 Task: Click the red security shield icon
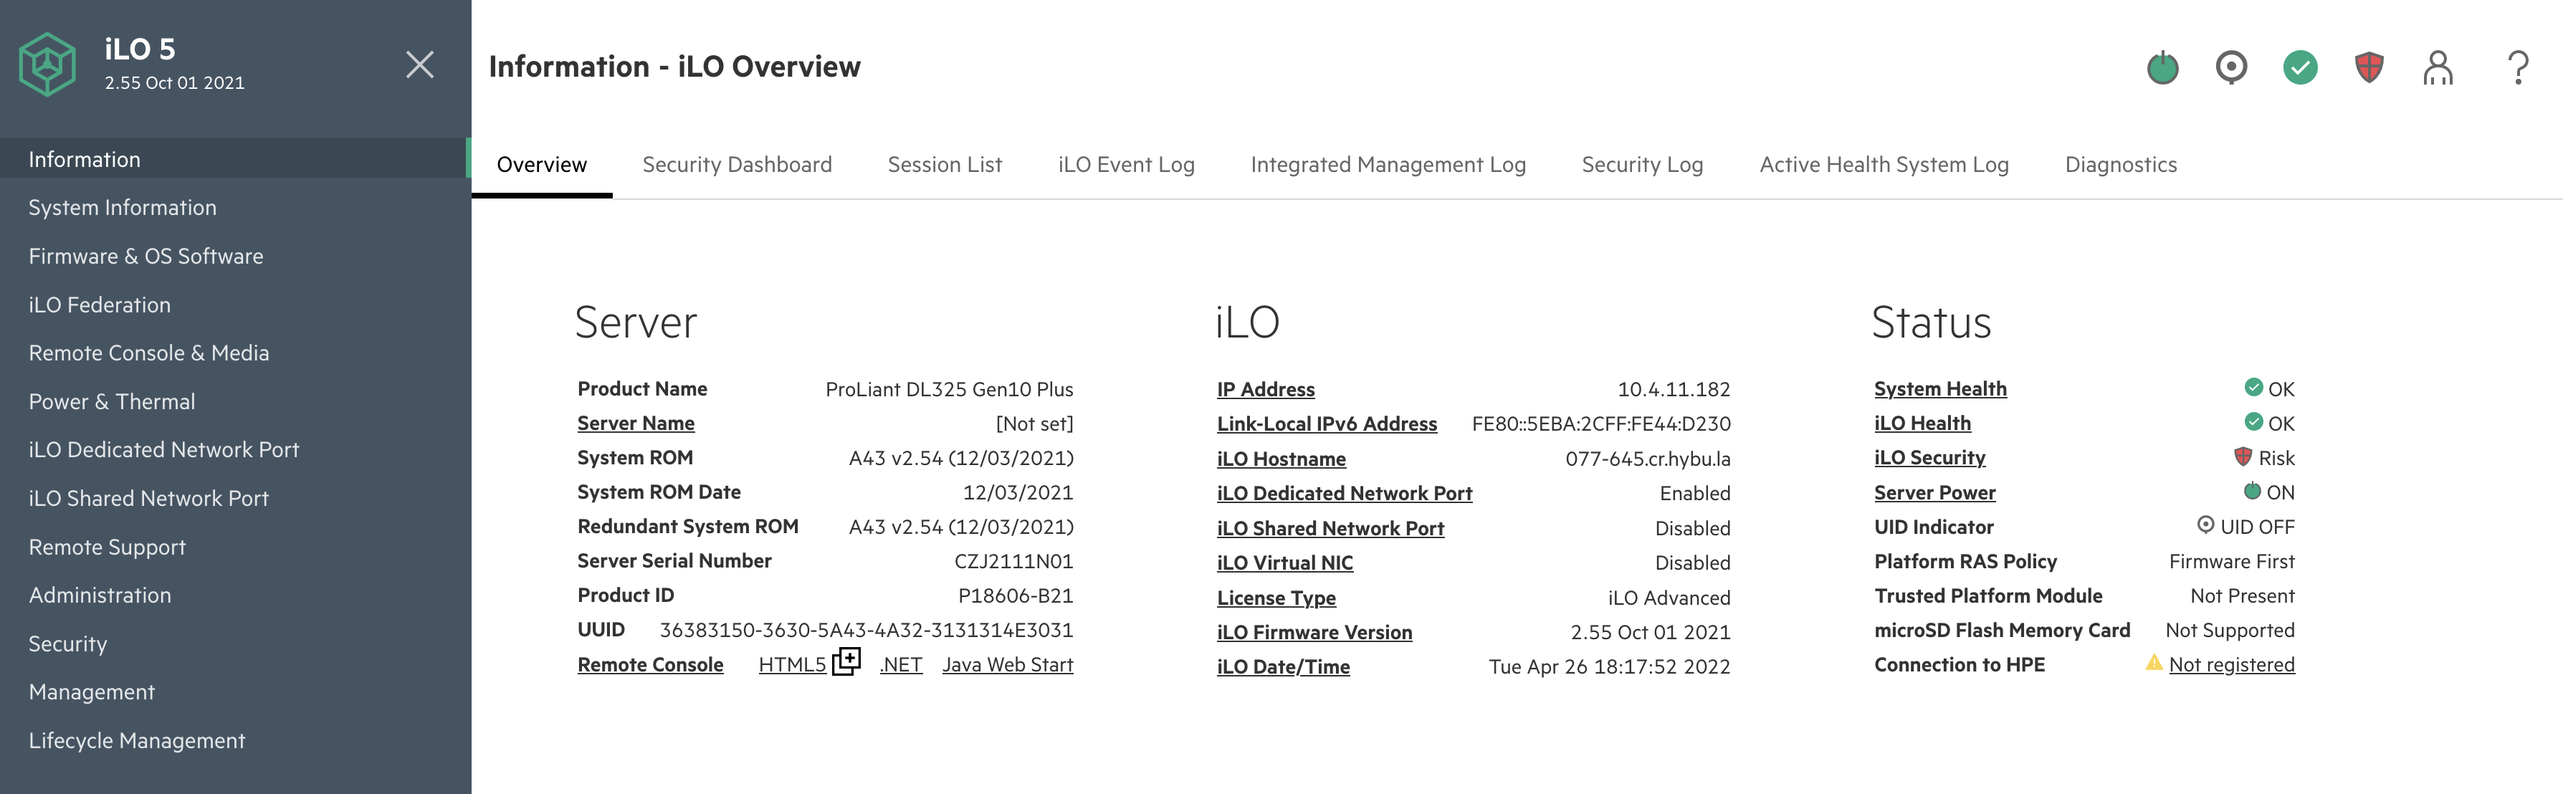pos(2369,67)
